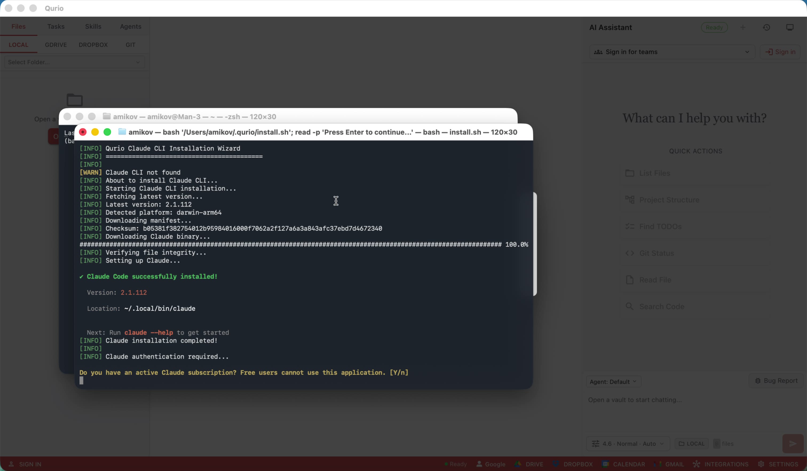Click the Find TODOs quick action

click(x=660, y=226)
